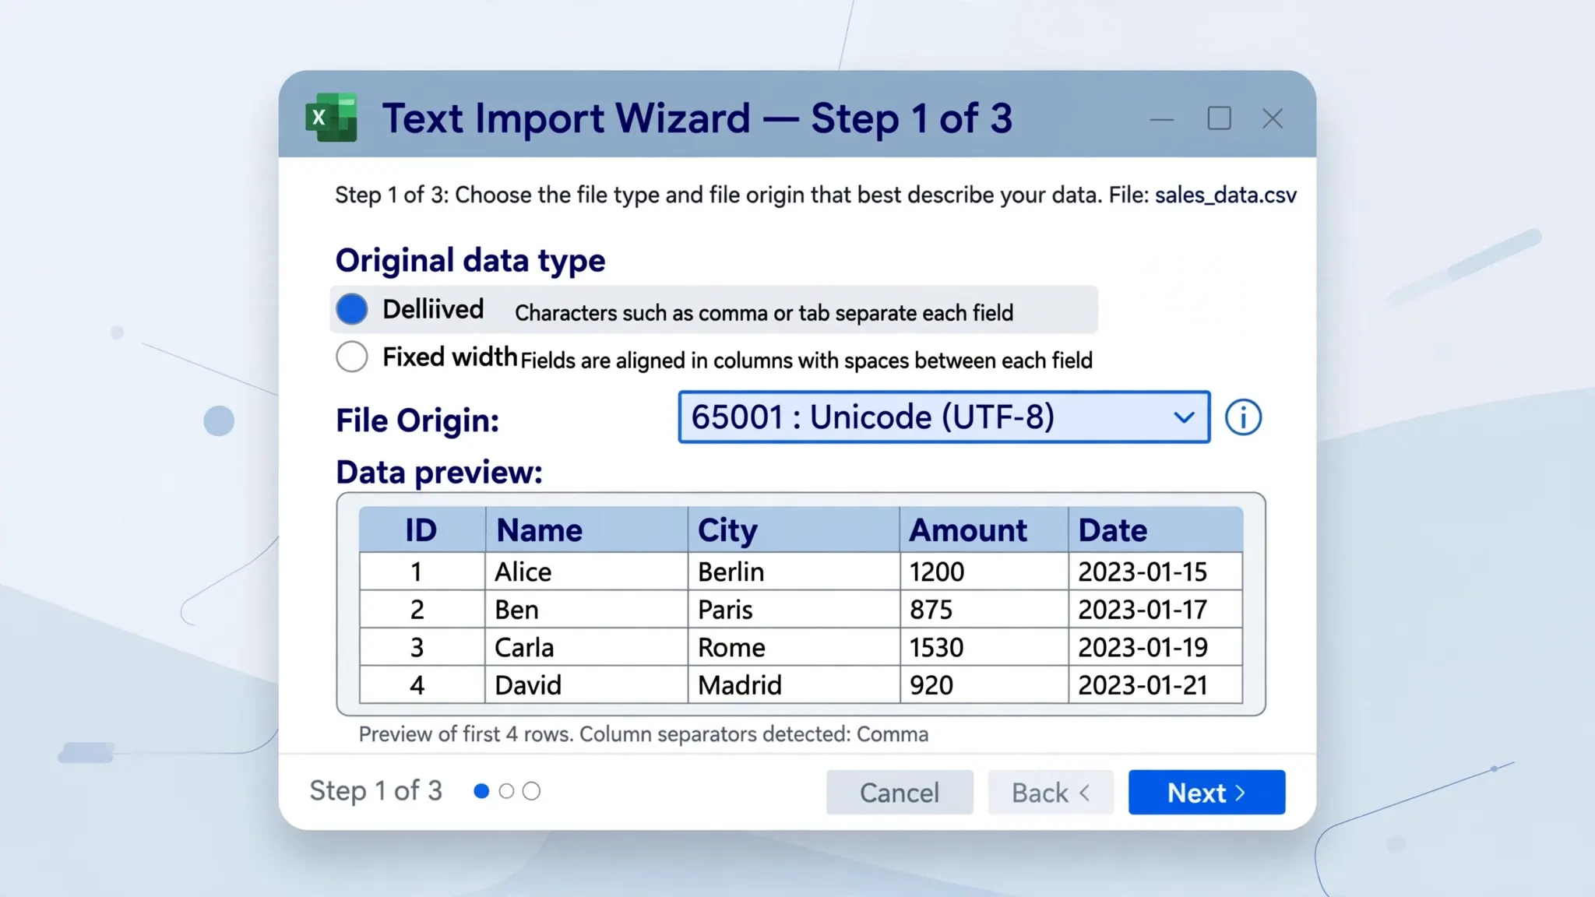Click the cell containing Carla
The image size is (1595, 897).
click(x=586, y=647)
